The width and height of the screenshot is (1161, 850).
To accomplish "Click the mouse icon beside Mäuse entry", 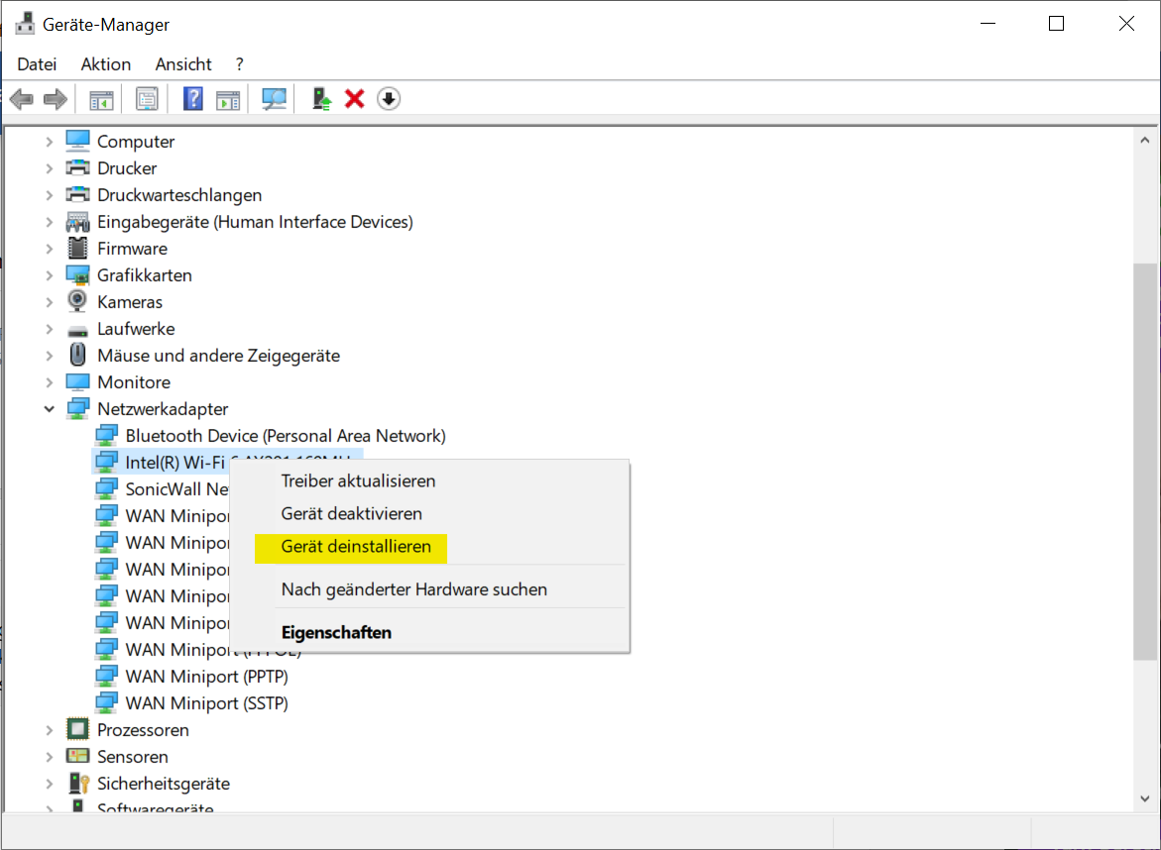I will click(77, 355).
